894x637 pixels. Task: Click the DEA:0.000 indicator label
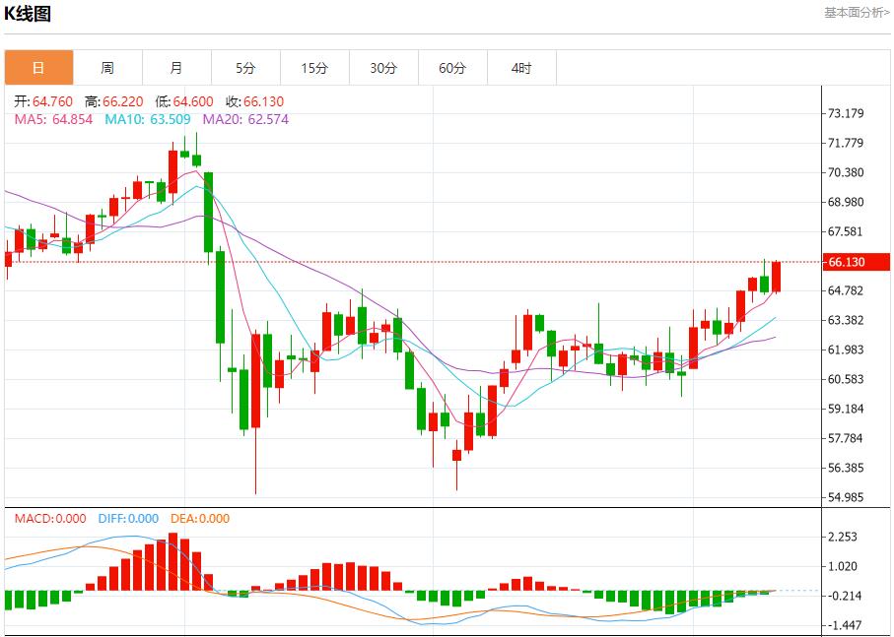pyautogui.click(x=200, y=519)
